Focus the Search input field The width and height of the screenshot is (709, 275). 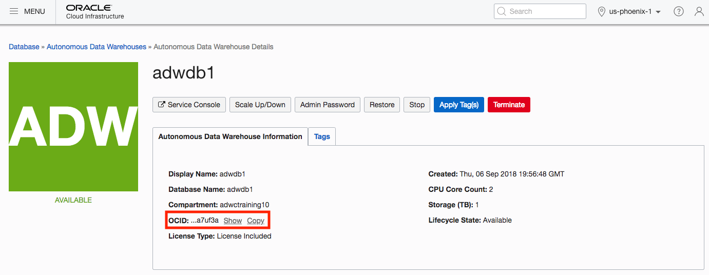[x=545, y=11]
